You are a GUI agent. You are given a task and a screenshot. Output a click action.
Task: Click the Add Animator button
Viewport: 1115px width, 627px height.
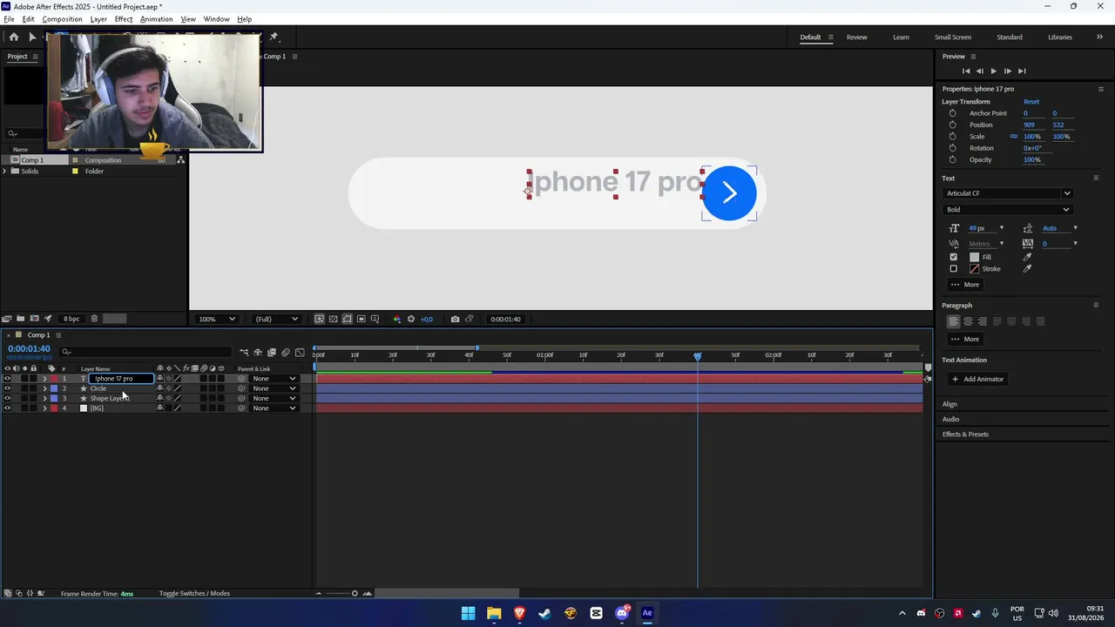click(x=978, y=379)
